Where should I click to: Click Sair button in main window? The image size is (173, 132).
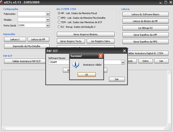click(161, 61)
